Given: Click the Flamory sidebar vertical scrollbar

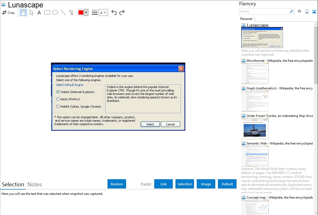Looking at the screenshot, I should (316, 55).
